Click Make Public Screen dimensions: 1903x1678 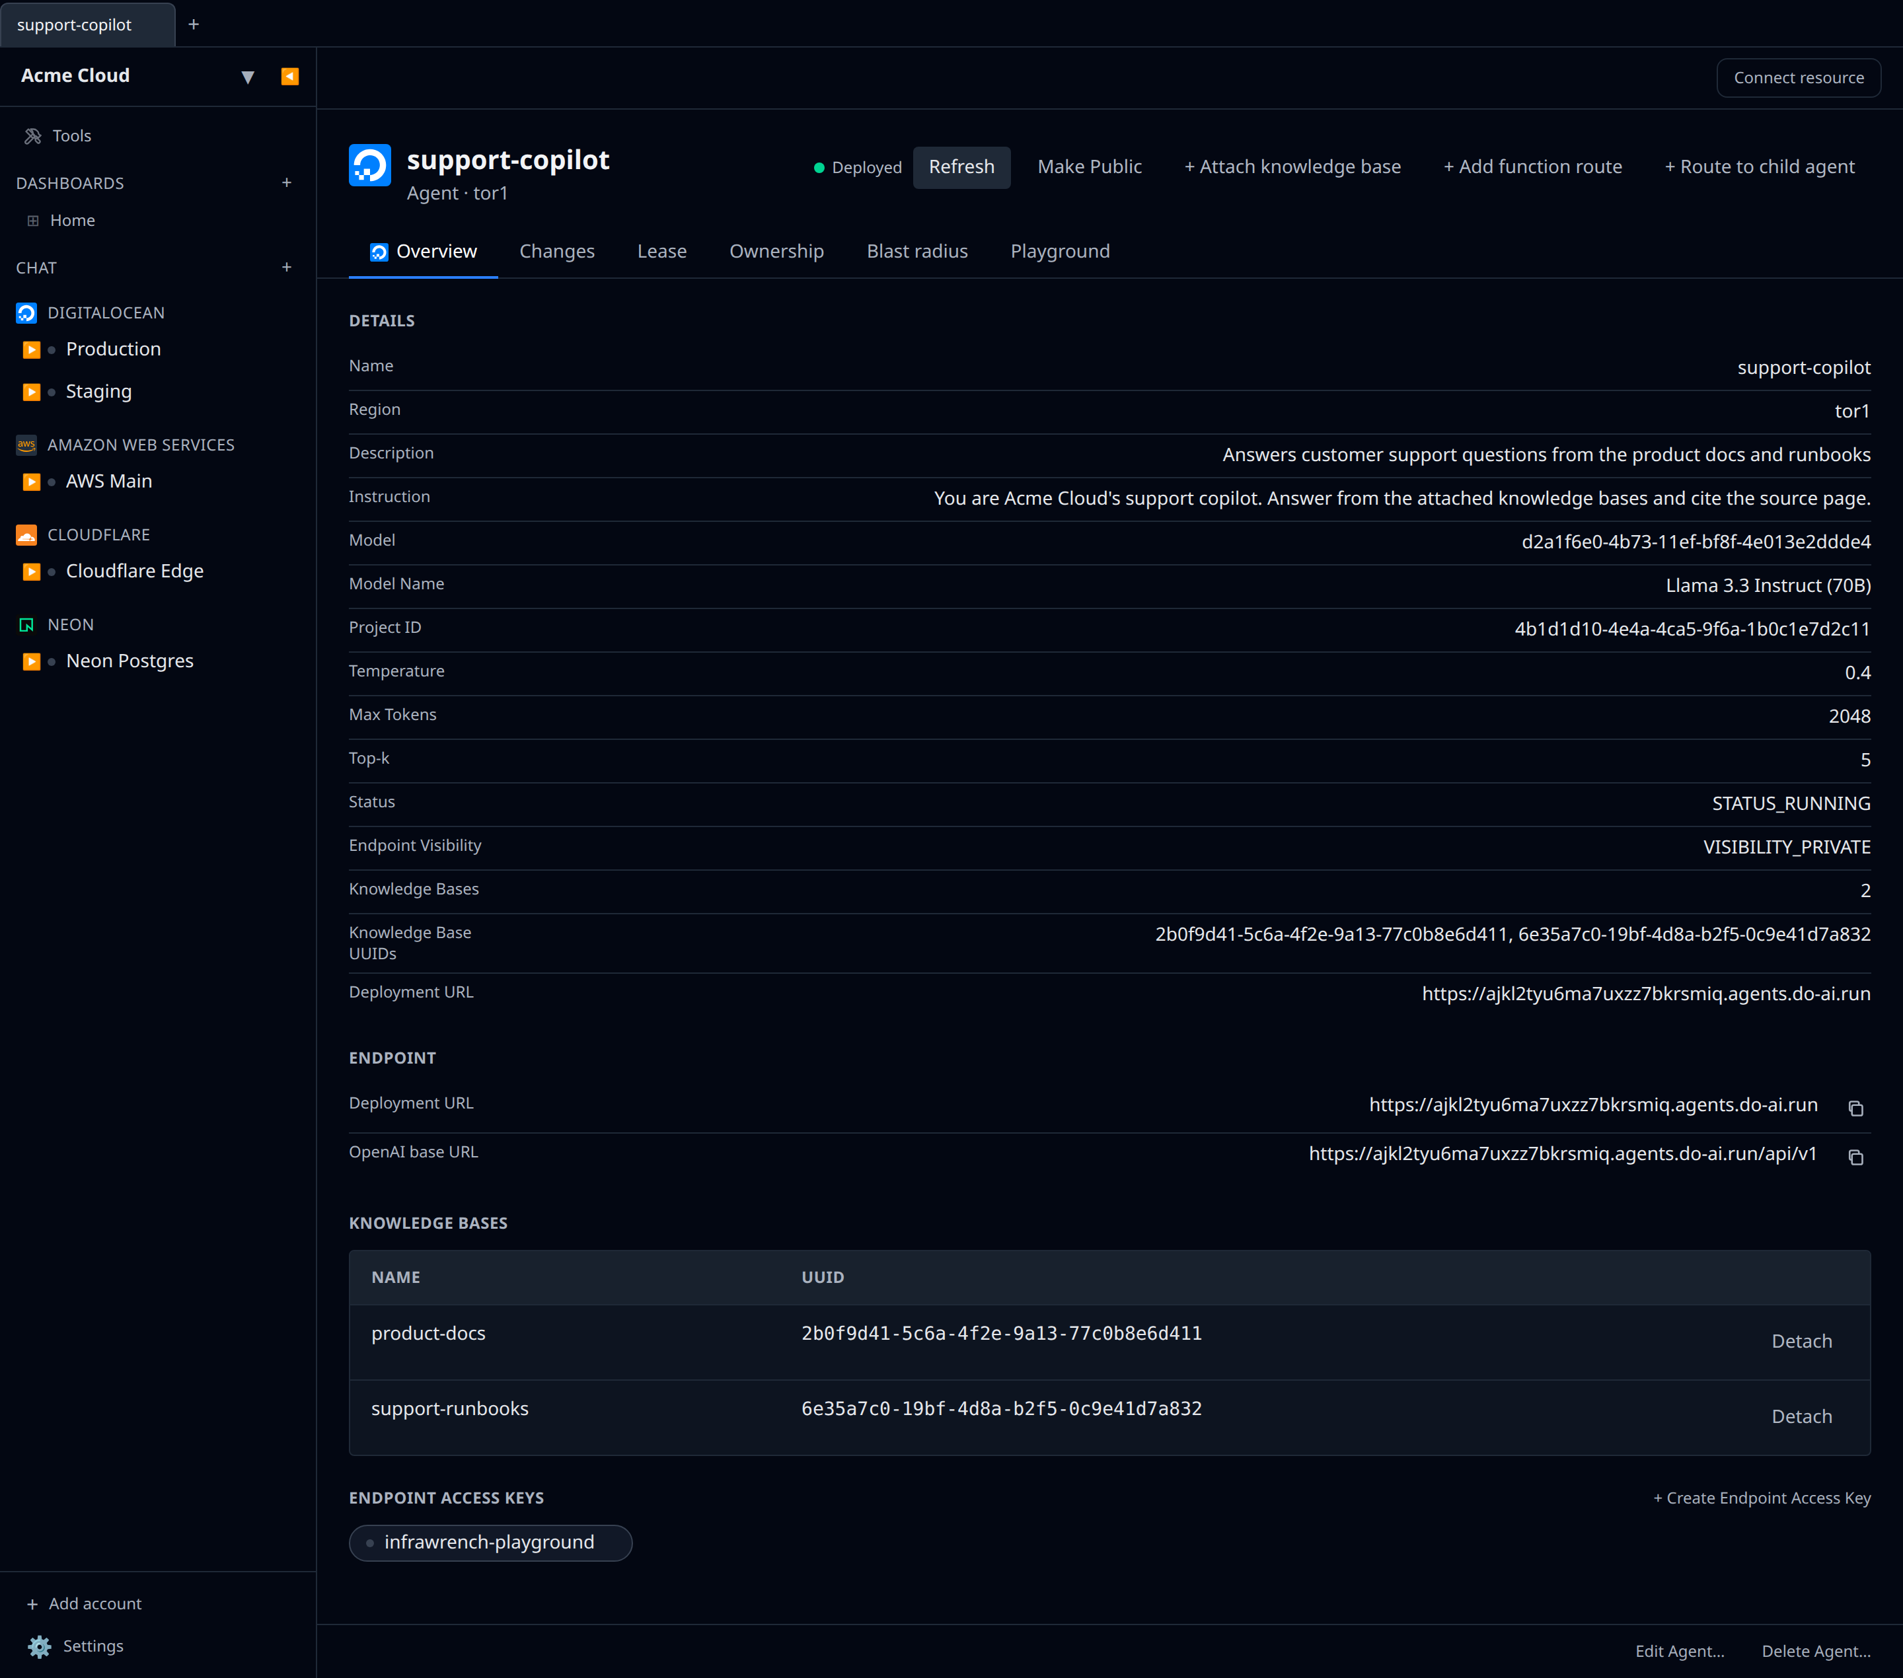[1090, 166]
